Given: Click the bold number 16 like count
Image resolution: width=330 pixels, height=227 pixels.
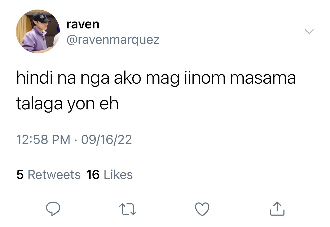Looking at the screenshot, I should click(93, 175).
